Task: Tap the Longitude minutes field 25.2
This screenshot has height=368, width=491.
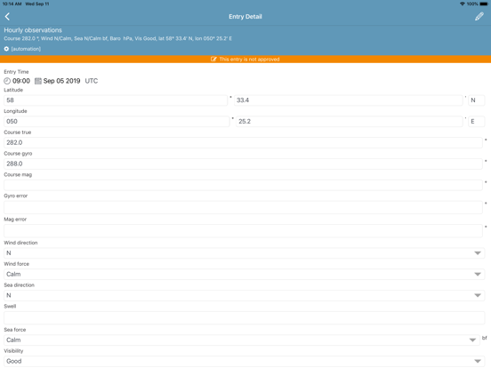Action: (x=350, y=122)
